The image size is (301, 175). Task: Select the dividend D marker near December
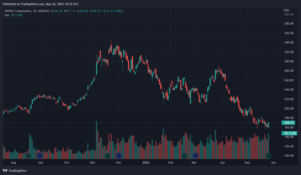coord(119,155)
